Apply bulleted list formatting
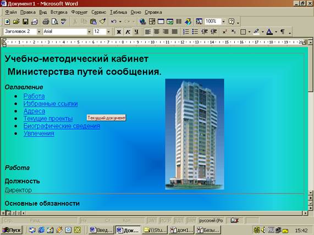 coord(195,32)
